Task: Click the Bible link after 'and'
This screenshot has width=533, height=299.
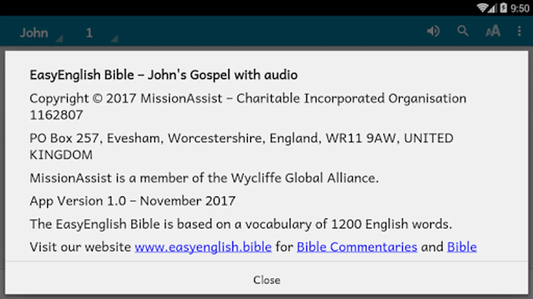Action: click(x=462, y=247)
